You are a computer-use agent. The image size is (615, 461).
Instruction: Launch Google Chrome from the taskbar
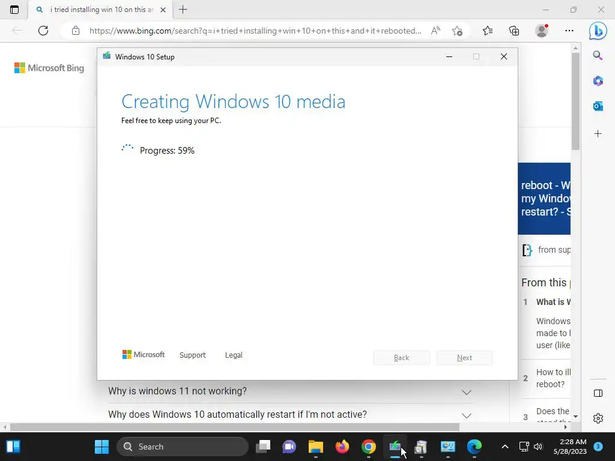[x=368, y=447]
